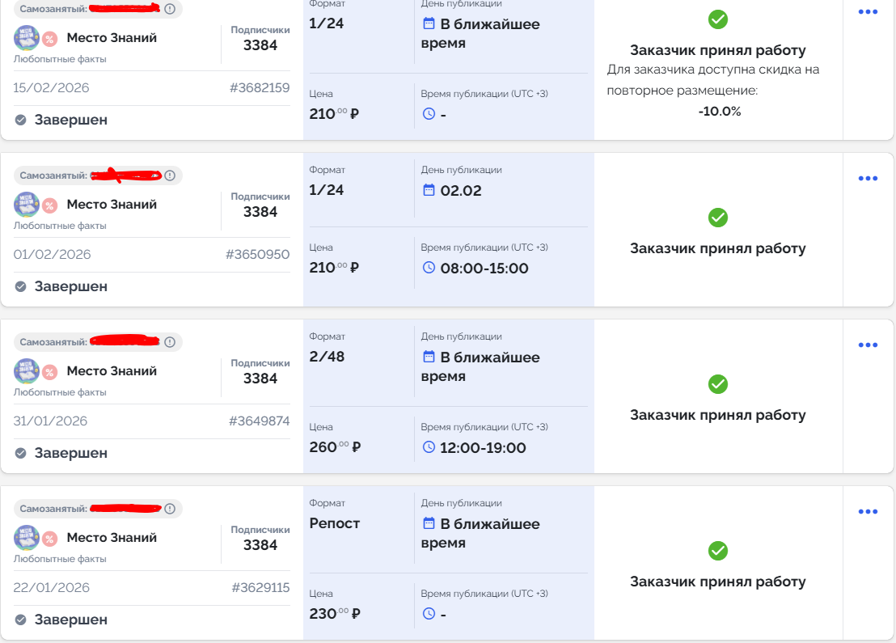
Task: Click clock icon next to 08:00-15:00
Action: tap(429, 268)
